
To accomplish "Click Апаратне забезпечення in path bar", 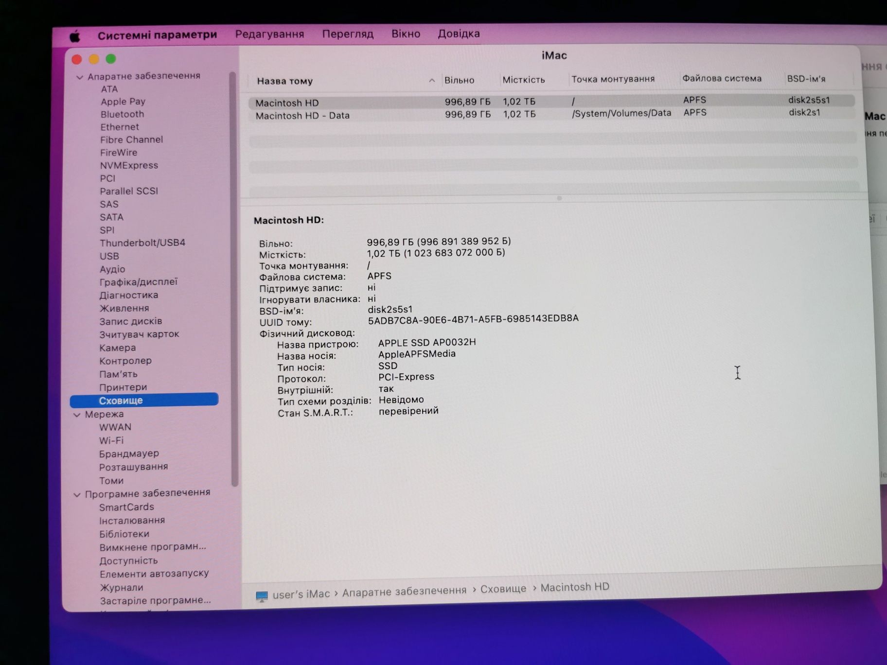I will 404,591.
